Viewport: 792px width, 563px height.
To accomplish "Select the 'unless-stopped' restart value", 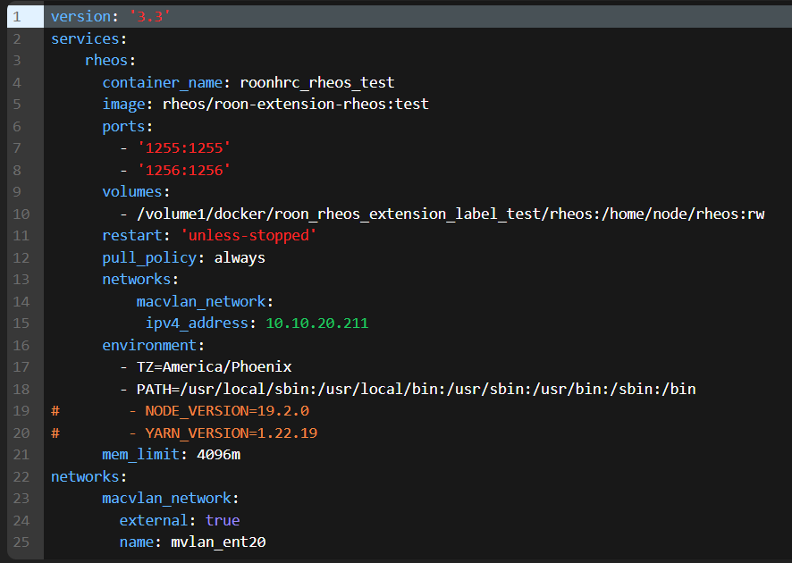I will (x=249, y=236).
